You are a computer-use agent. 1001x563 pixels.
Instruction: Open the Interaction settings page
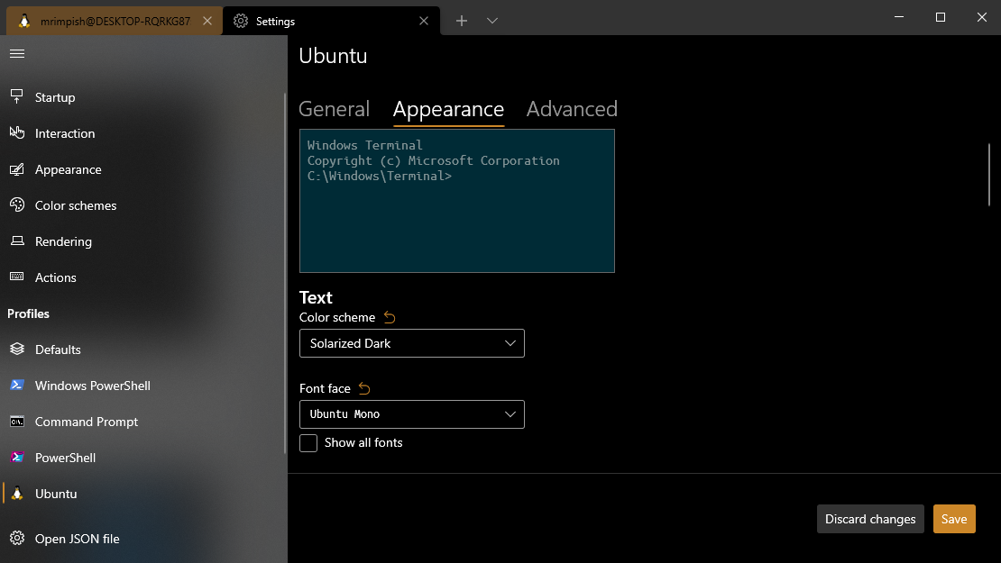64,133
